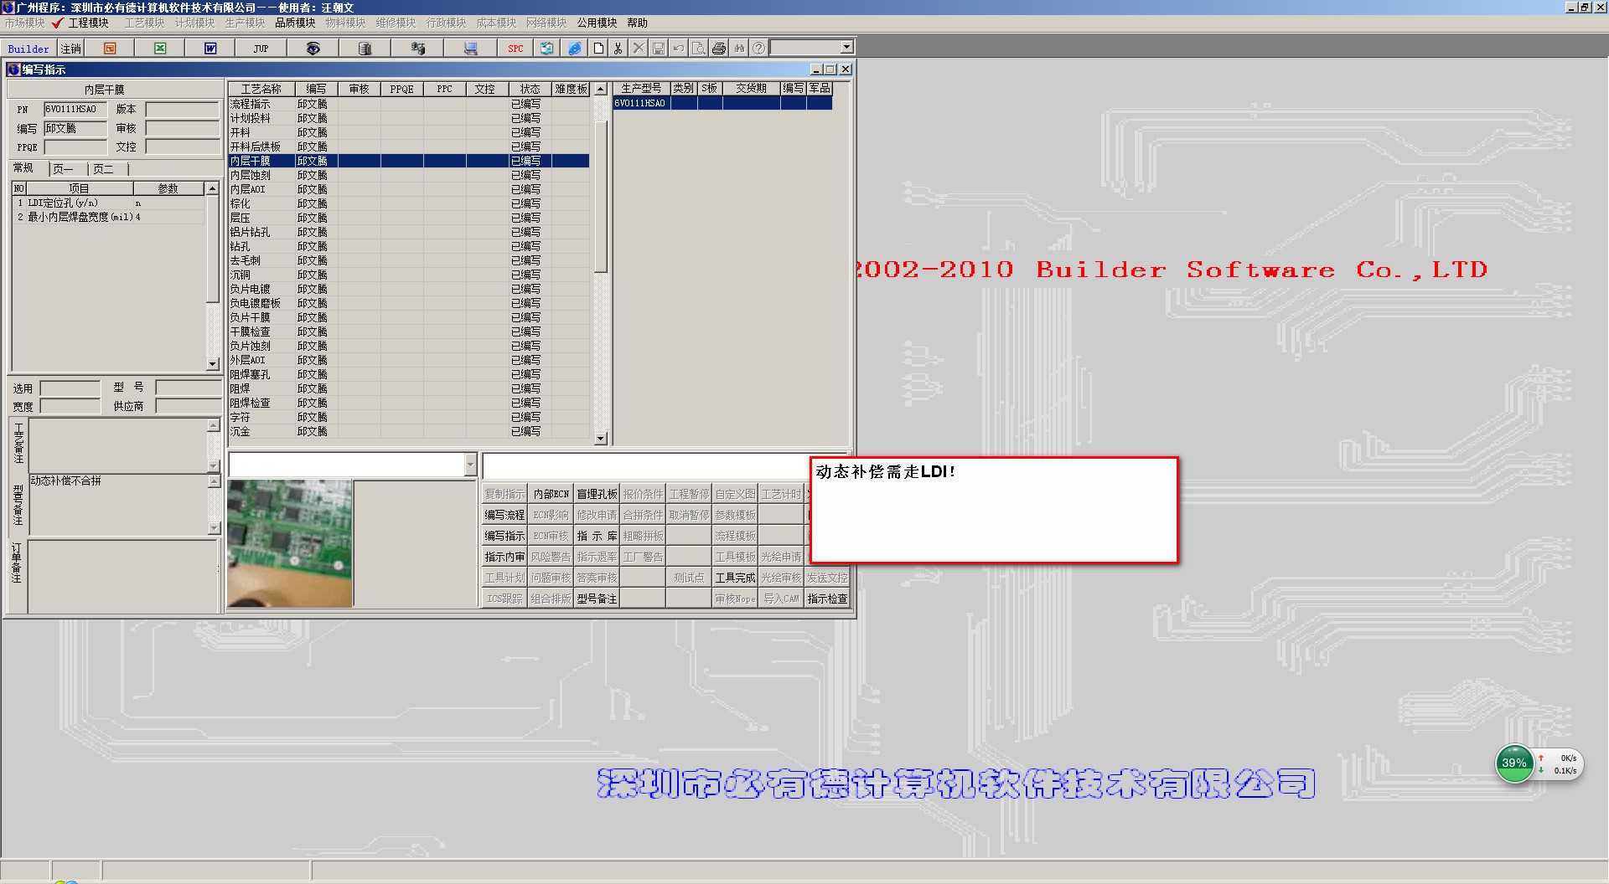Image resolution: width=1609 pixels, height=884 pixels.
Task: Click the 指示内审 button
Action: click(504, 557)
